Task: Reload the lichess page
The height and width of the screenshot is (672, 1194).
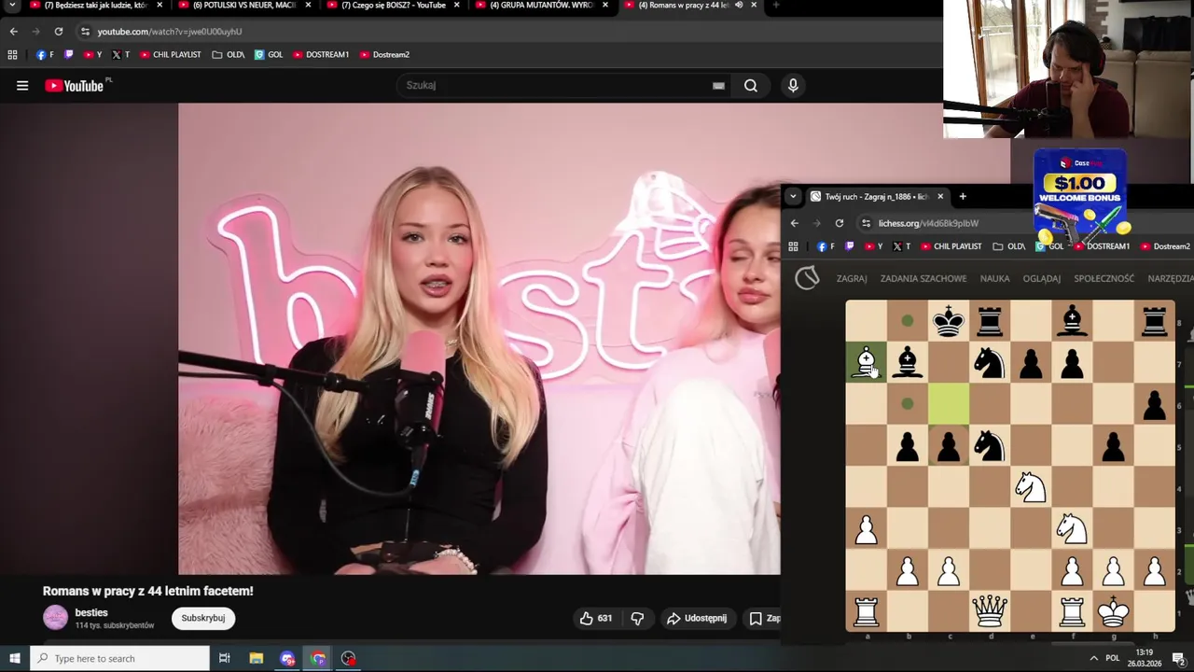Action: coord(840,223)
